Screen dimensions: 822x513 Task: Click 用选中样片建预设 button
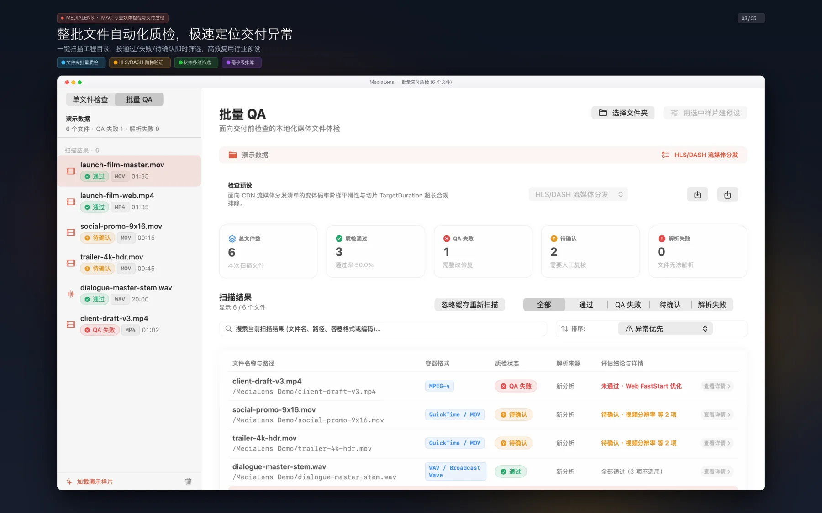click(705, 113)
